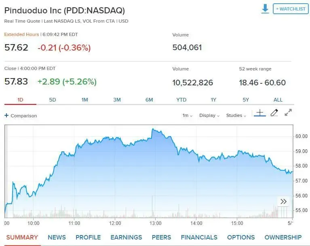The width and height of the screenshot is (310, 246).
Task: Add PDD to watchlist
Action: pos(291,9)
